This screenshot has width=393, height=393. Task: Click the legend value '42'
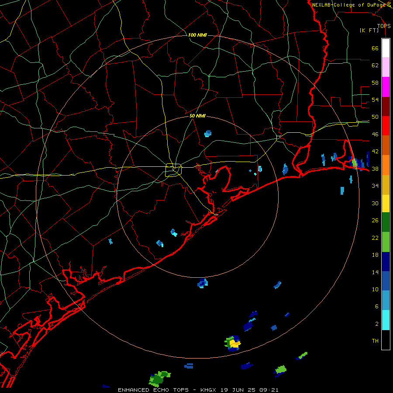[375, 152]
